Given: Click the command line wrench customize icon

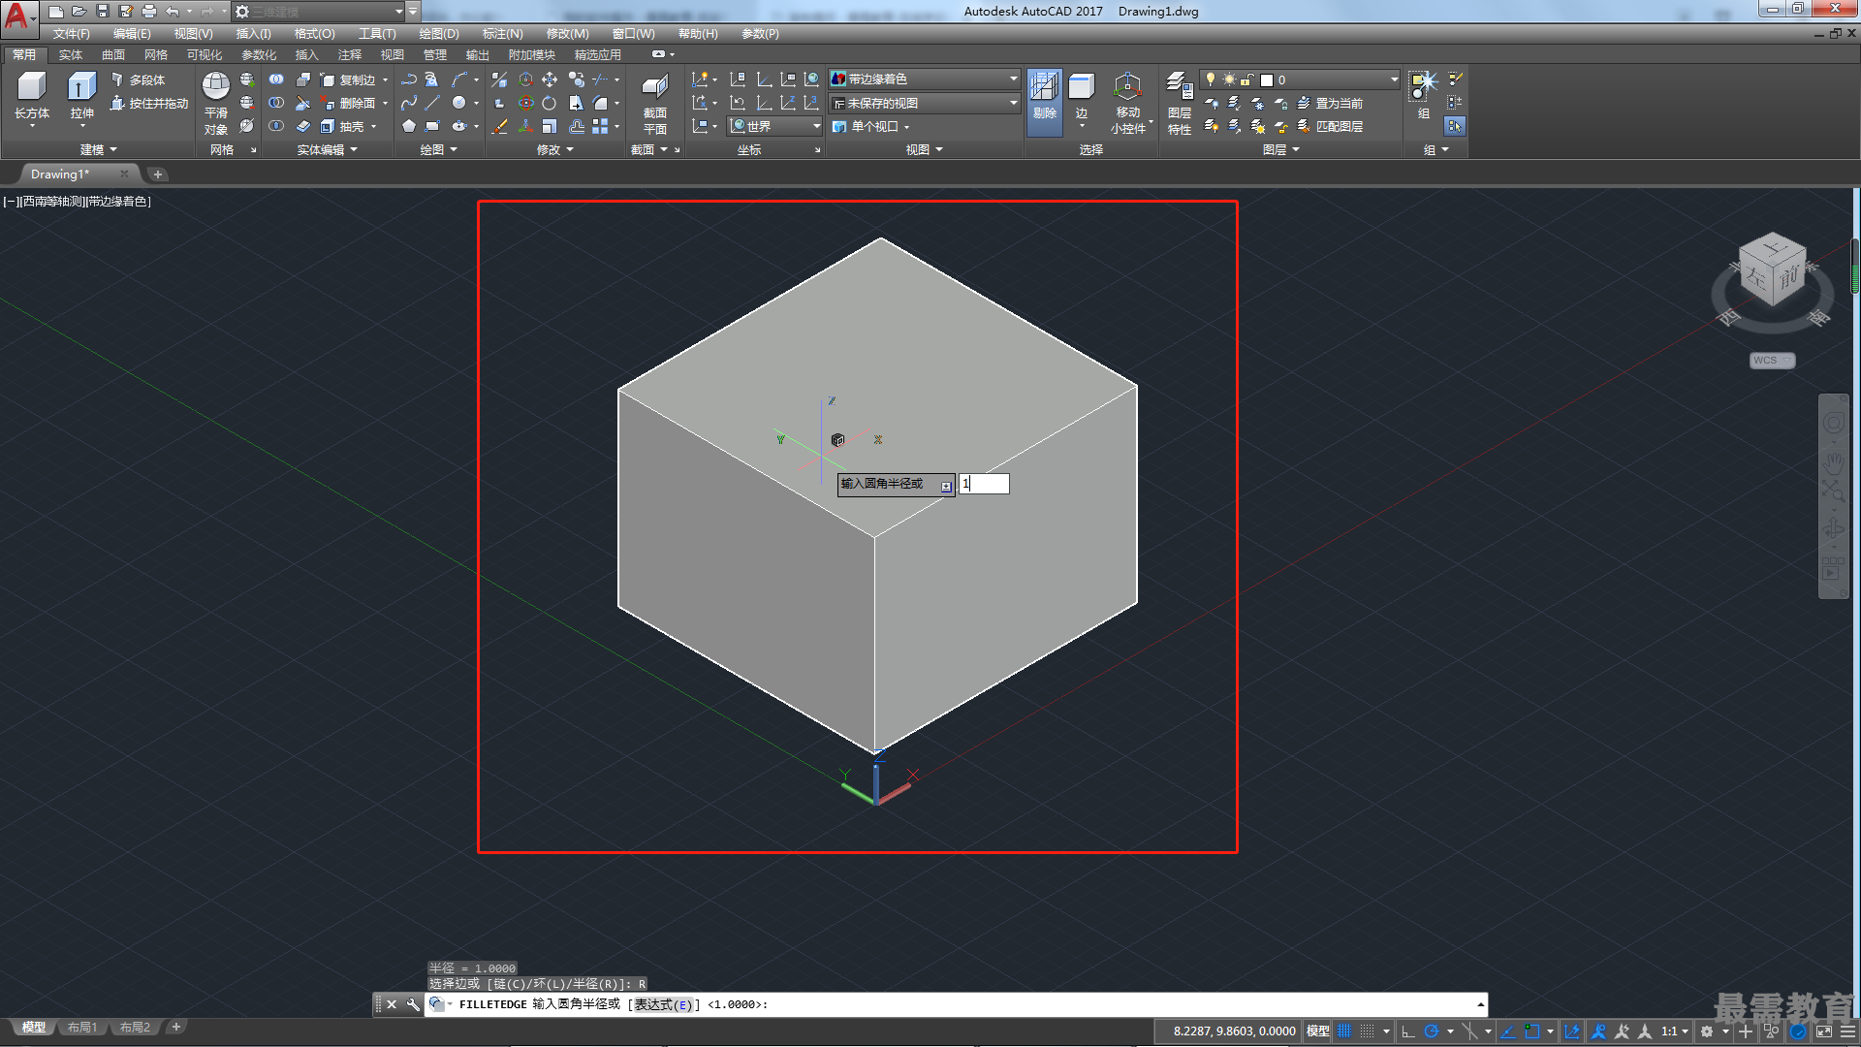Looking at the screenshot, I should point(413,1004).
